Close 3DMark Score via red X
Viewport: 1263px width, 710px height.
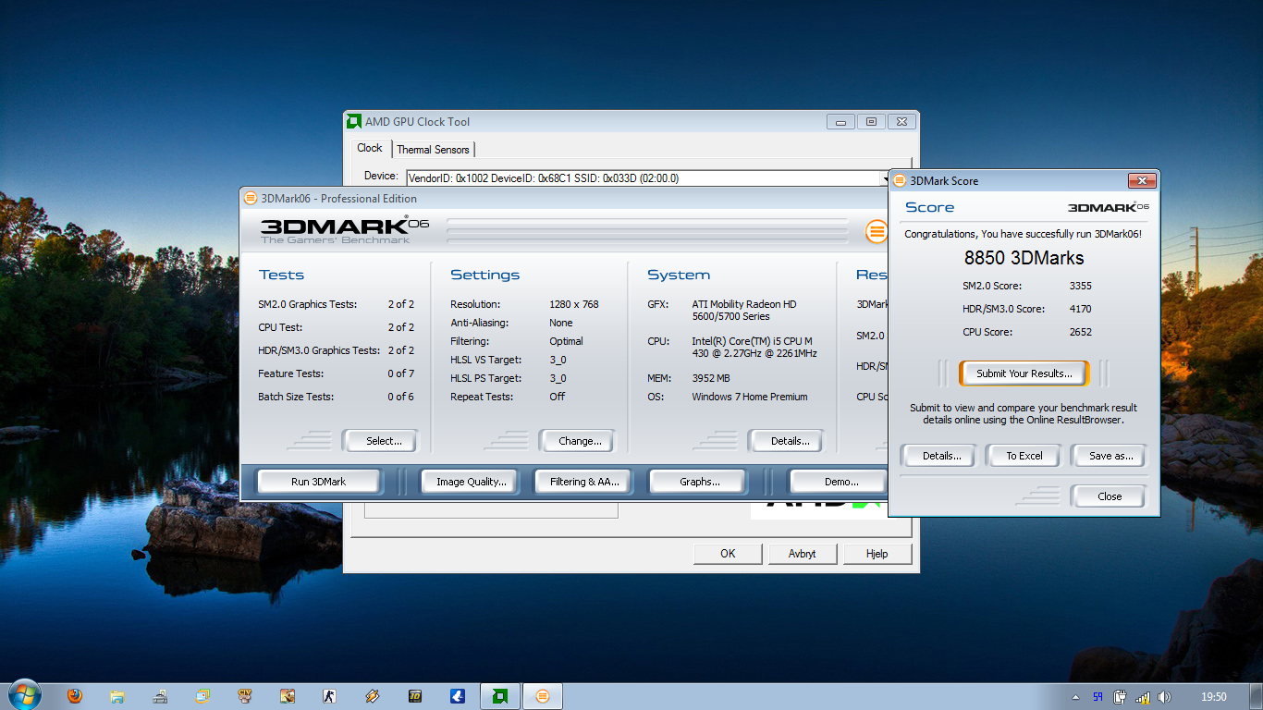(1142, 181)
